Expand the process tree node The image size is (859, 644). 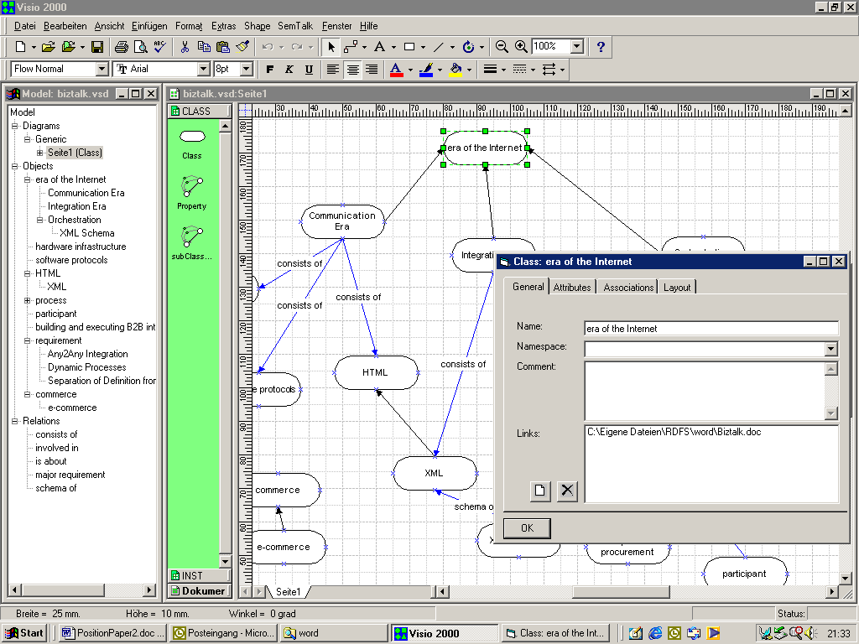click(28, 300)
